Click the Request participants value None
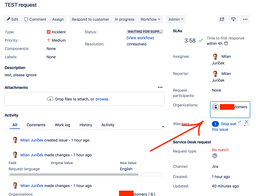This screenshot has width=256, height=196. point(217,90)
